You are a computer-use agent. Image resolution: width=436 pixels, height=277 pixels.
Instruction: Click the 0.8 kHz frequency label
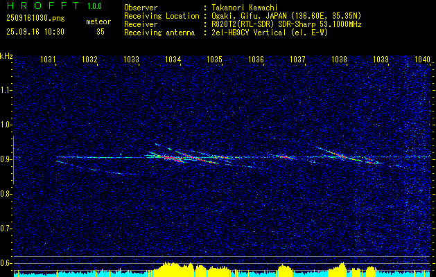[x=6, y=194]
